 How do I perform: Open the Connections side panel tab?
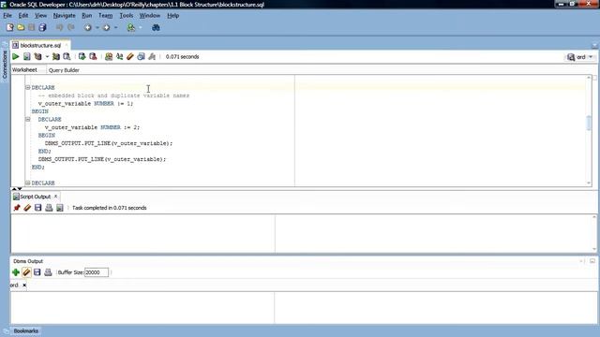click(5, 64)
